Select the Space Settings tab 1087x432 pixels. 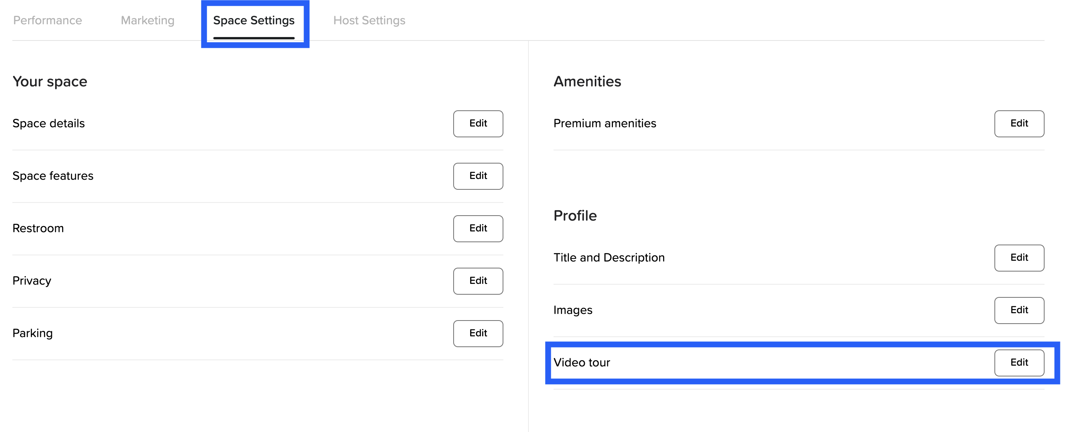tap(253, 20)
